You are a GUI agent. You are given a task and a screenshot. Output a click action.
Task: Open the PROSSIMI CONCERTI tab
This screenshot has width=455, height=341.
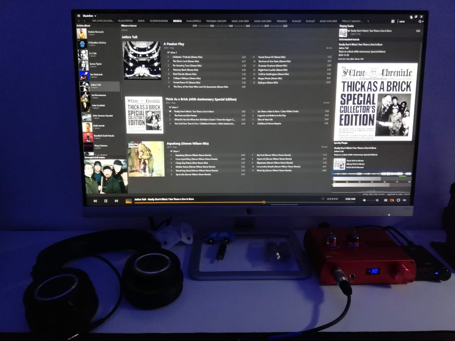[x=216, y=21]
